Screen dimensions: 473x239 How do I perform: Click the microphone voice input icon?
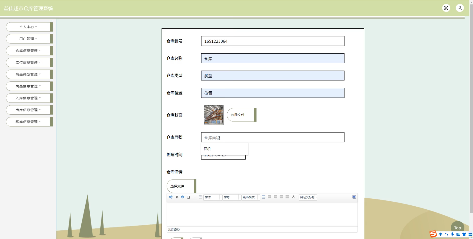pos(452,234)
